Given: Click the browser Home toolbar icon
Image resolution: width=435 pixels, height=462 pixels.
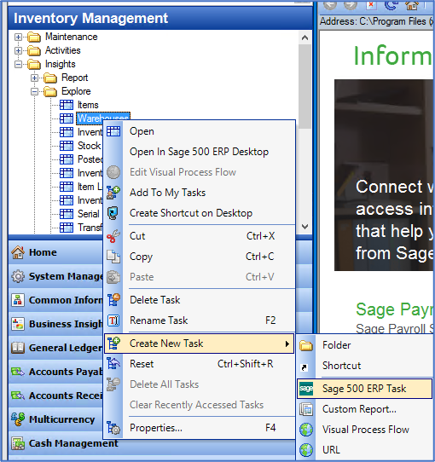Looking at the screenshot, I should pyautogui.click(x=412, y=5).
